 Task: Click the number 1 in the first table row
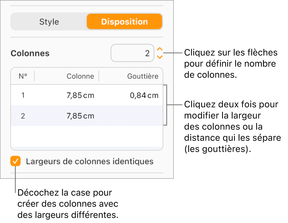[23, 95]
